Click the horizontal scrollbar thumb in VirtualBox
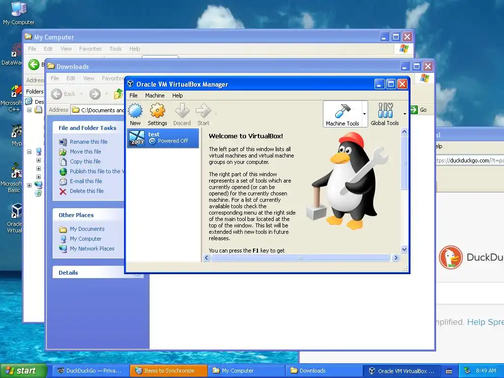504x378 pixels. point(301,257)
